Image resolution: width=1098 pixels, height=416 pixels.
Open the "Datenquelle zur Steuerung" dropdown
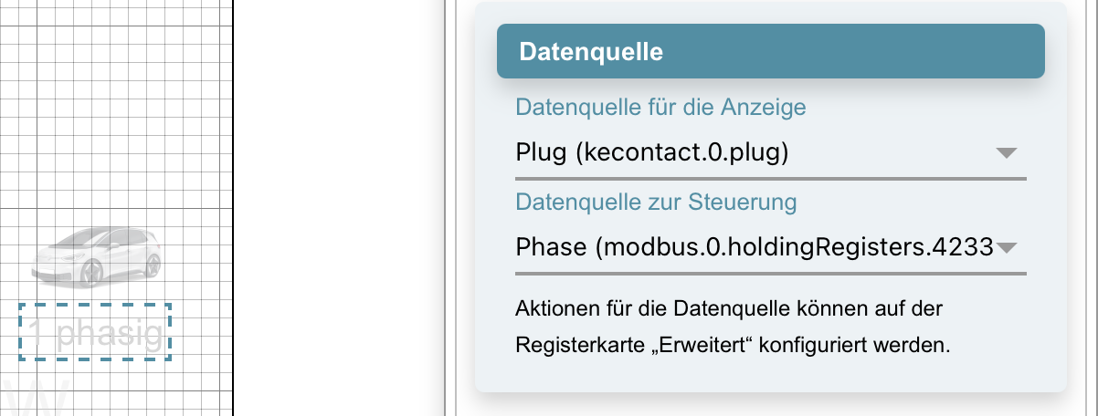pyautogui.click(x=770, y=247)
